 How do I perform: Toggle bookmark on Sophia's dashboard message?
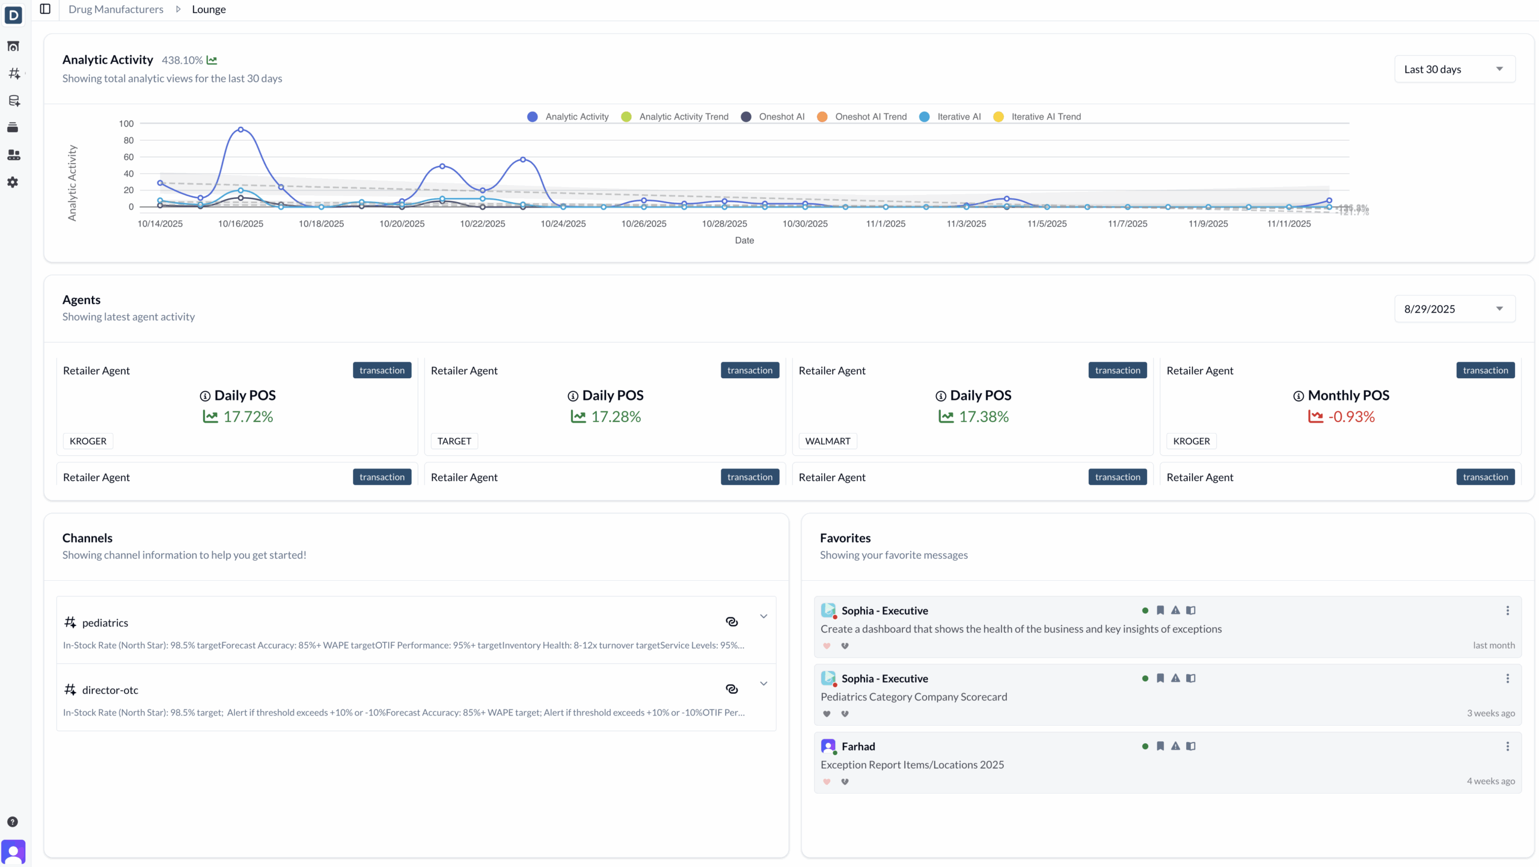click(x=1160, y=610)
